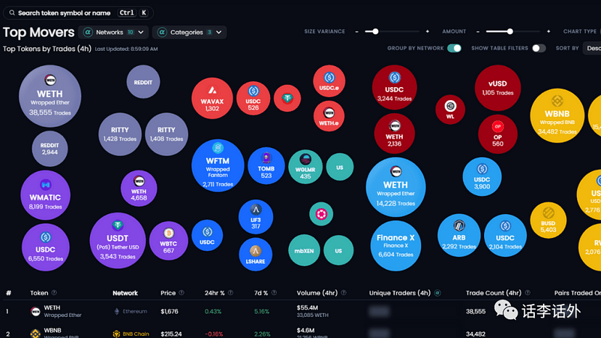Open the Sort By dropdown
Viewport: 601px width, 338px height.
point(592,49)
